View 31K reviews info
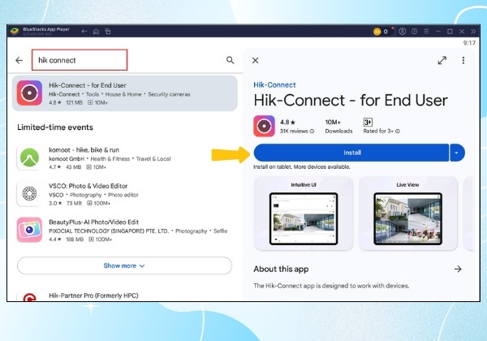Viewport: 487px width, 341px height. (297, 131)
